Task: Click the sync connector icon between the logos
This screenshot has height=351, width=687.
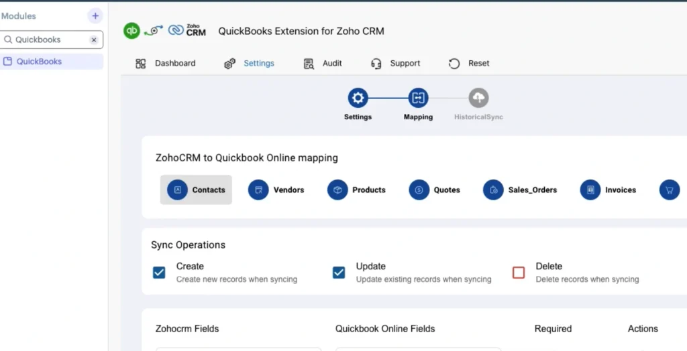Action: [x=154, y=31]
